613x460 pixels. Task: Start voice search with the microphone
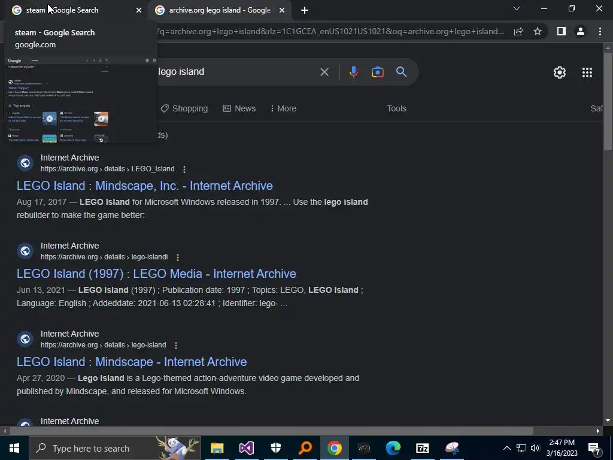[353, 72]
